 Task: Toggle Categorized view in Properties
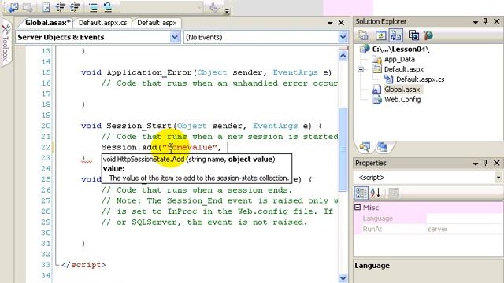coord(361,193)
